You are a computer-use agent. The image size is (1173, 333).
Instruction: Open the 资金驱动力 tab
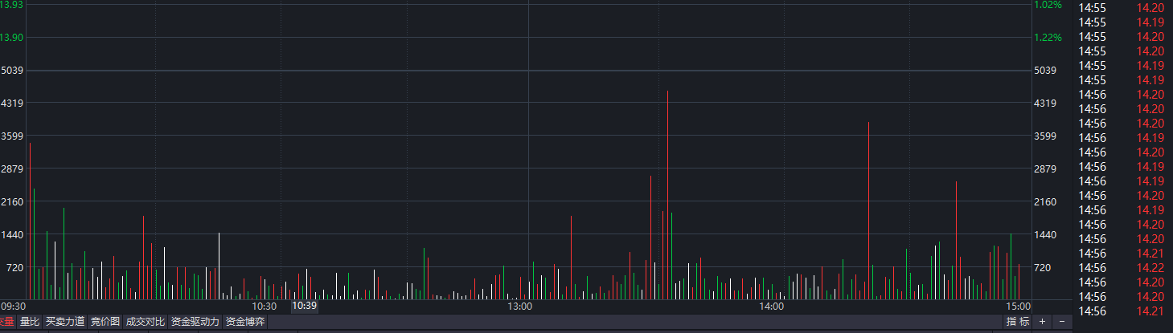[x=195, y=322]
